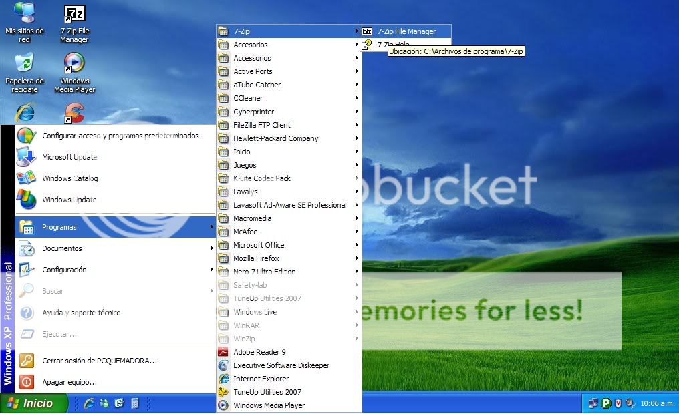Click the magnifier icon next to Buscar
This screenshot has width=679, height=414.
[x=27, y=290]
